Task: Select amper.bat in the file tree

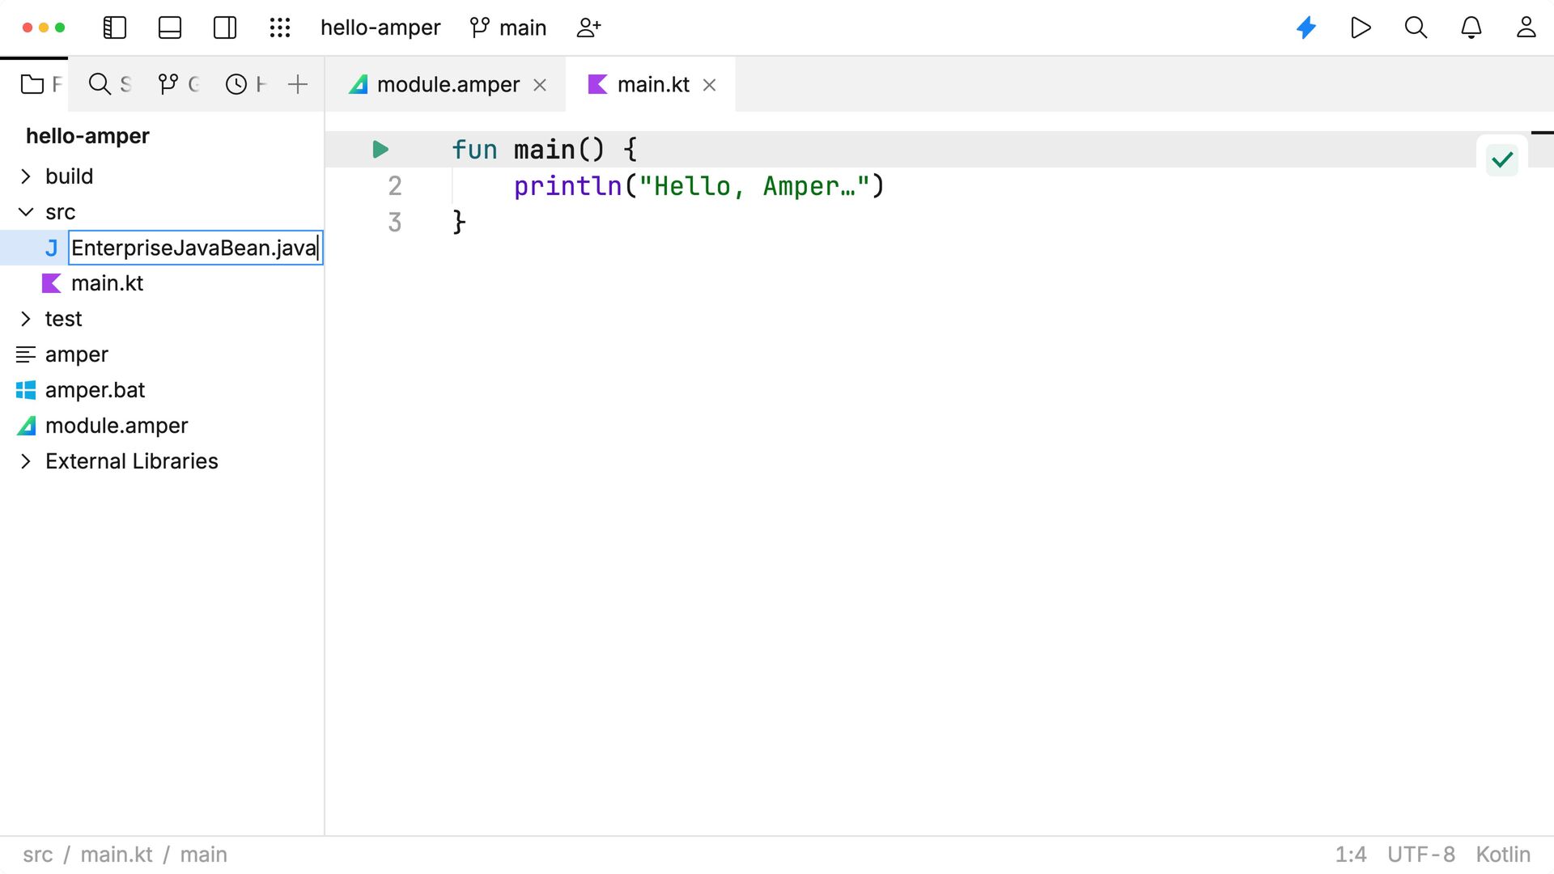Action: [95, 390]
